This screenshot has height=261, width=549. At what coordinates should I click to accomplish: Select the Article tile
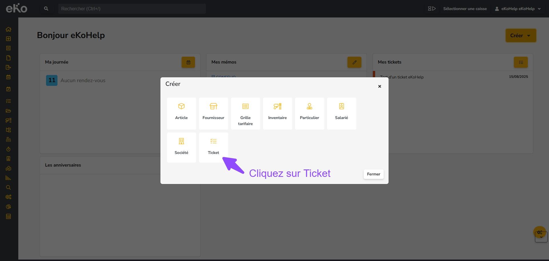click(x=181, y=113)
